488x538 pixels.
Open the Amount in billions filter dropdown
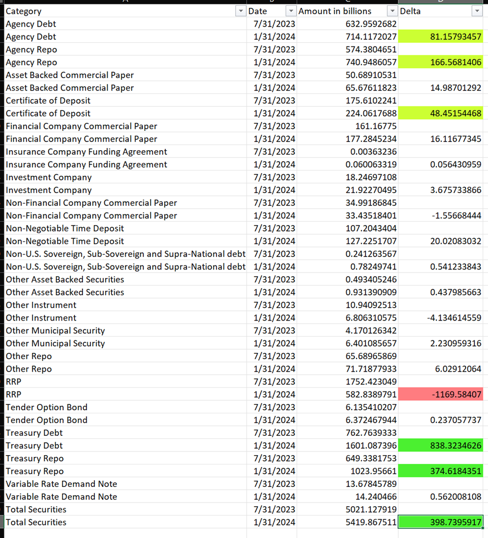coord(392,11)
